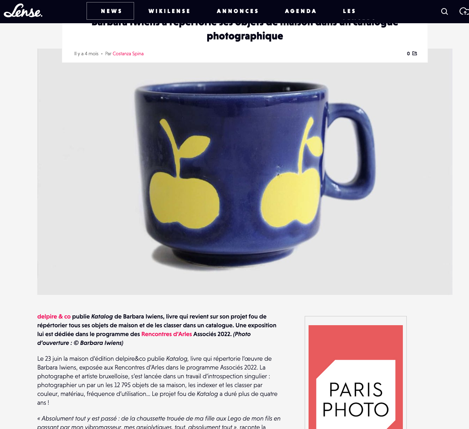Click the italic quote starting 'Absolument tout'
Image resolution: width=469 pixels, height=429 pixels.
coord(159,422)
